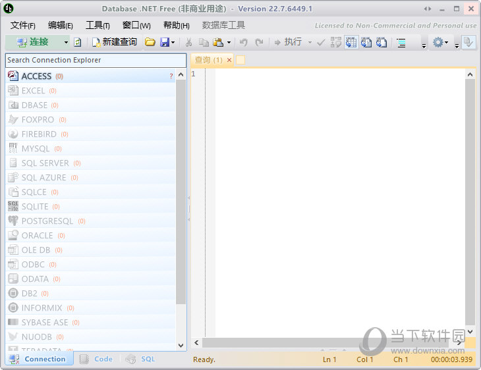Click the checkmark parse query icon

(x=321, y=42)
